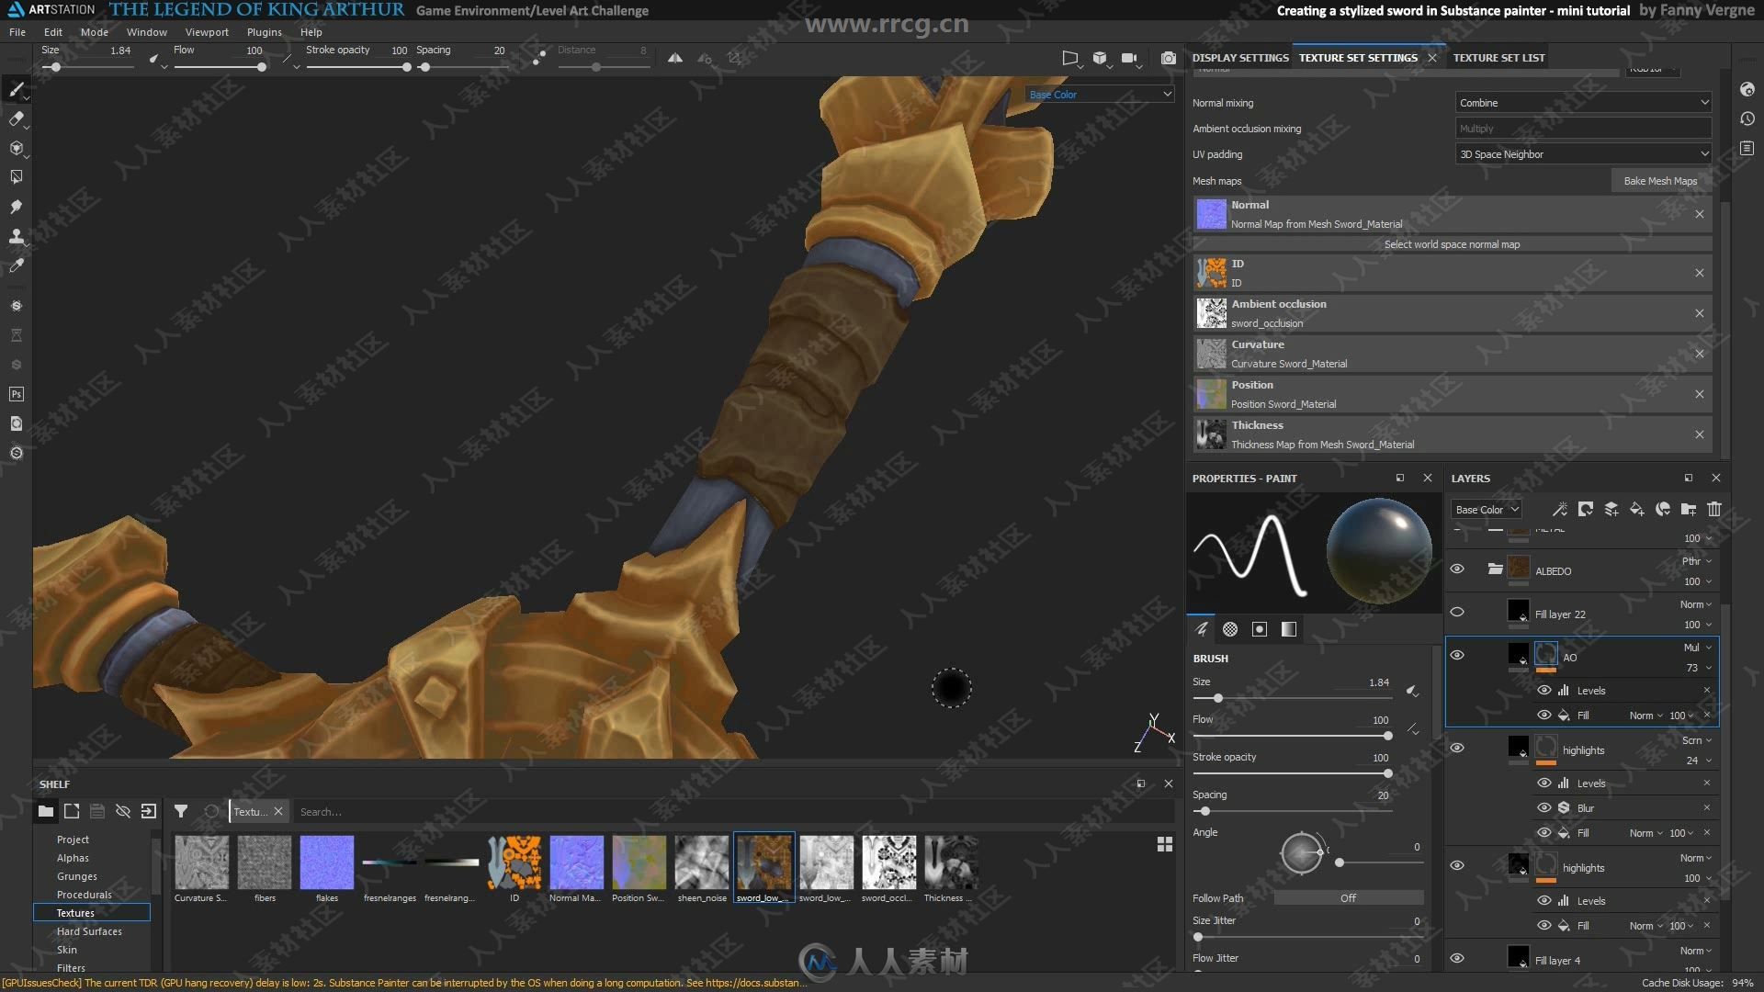Open the history clock icon on right sidebar
The width and height of the screenshot is (1764, 992).
1747,118
